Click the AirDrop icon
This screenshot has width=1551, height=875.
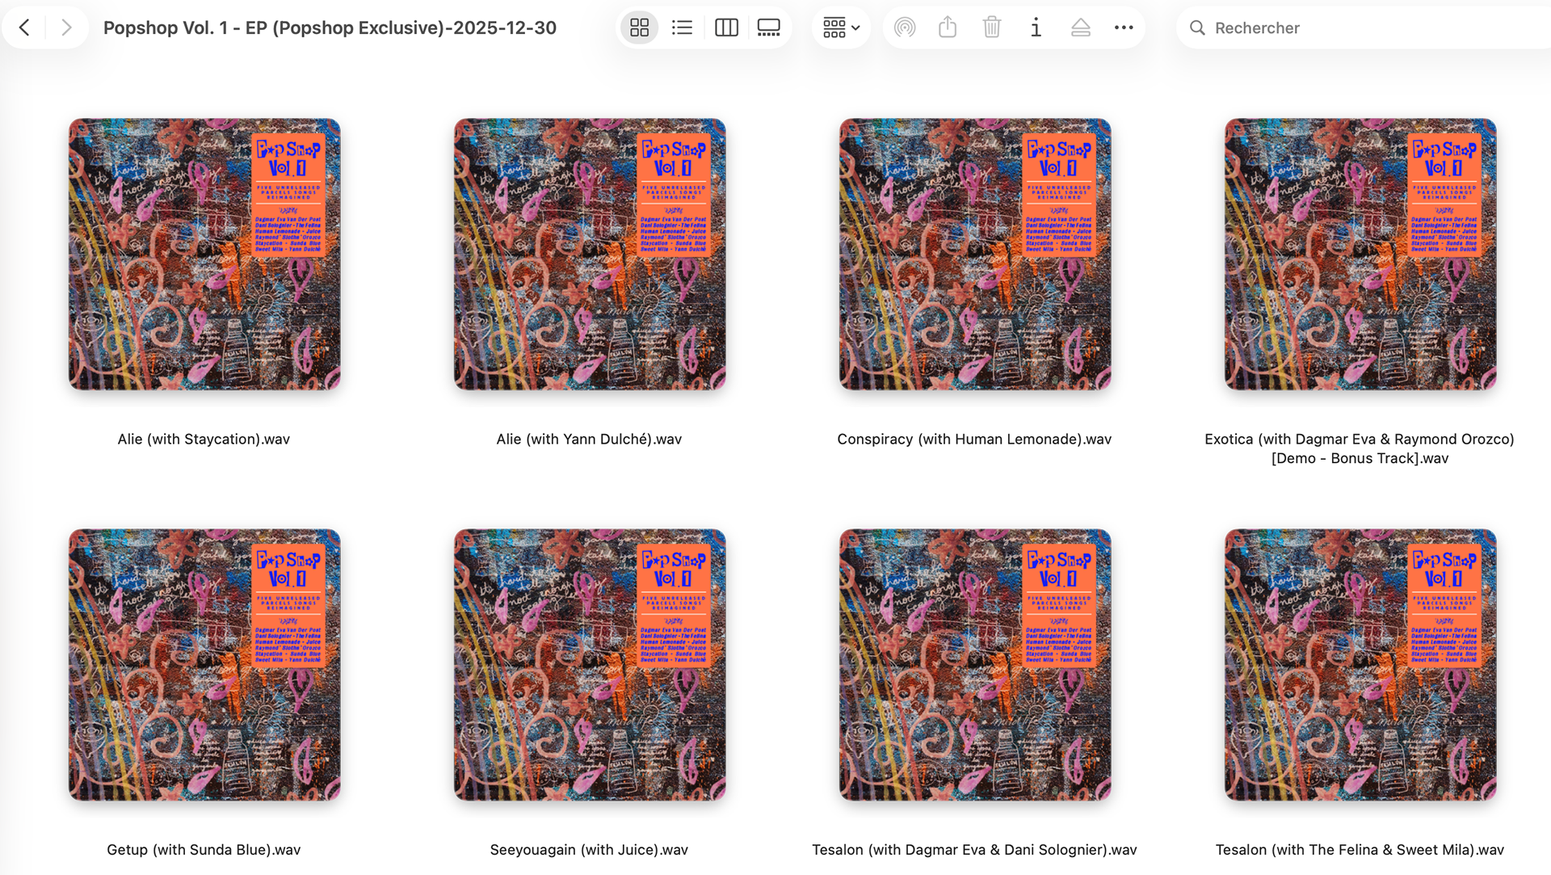tap(905, 27)
